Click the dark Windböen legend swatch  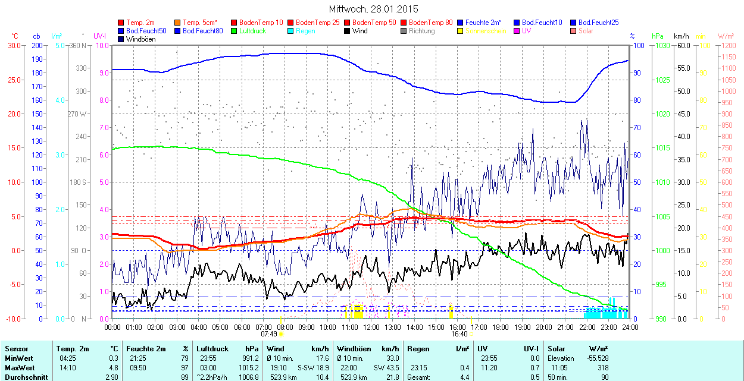(121, 39)
